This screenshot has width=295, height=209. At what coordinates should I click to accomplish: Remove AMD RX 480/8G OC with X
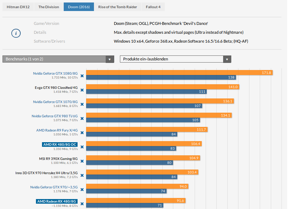pyautogui.click(x=82, y=147)
